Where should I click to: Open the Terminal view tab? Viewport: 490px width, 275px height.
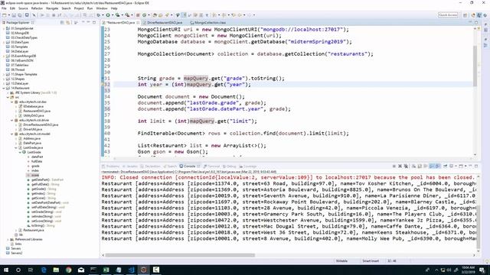[x=211, y=167]
